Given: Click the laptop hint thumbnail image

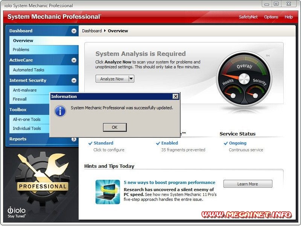Looking at the screenshot, I should click(x=108, y=192).
